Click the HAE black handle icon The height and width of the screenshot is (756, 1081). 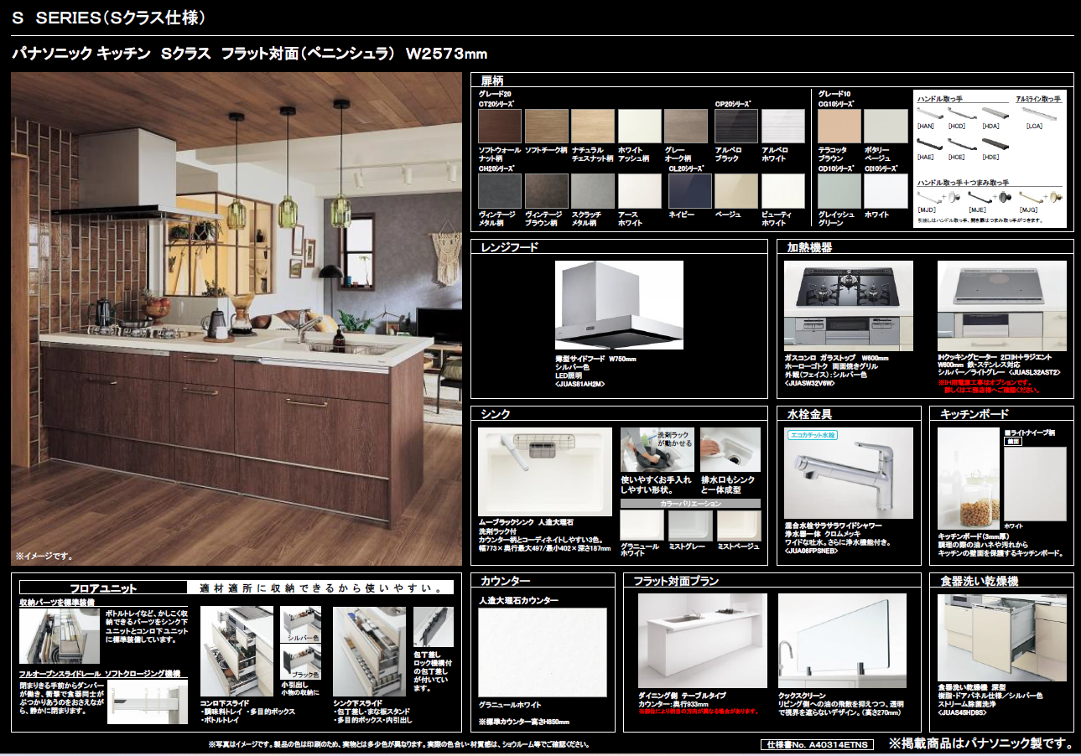click(929, 144)
